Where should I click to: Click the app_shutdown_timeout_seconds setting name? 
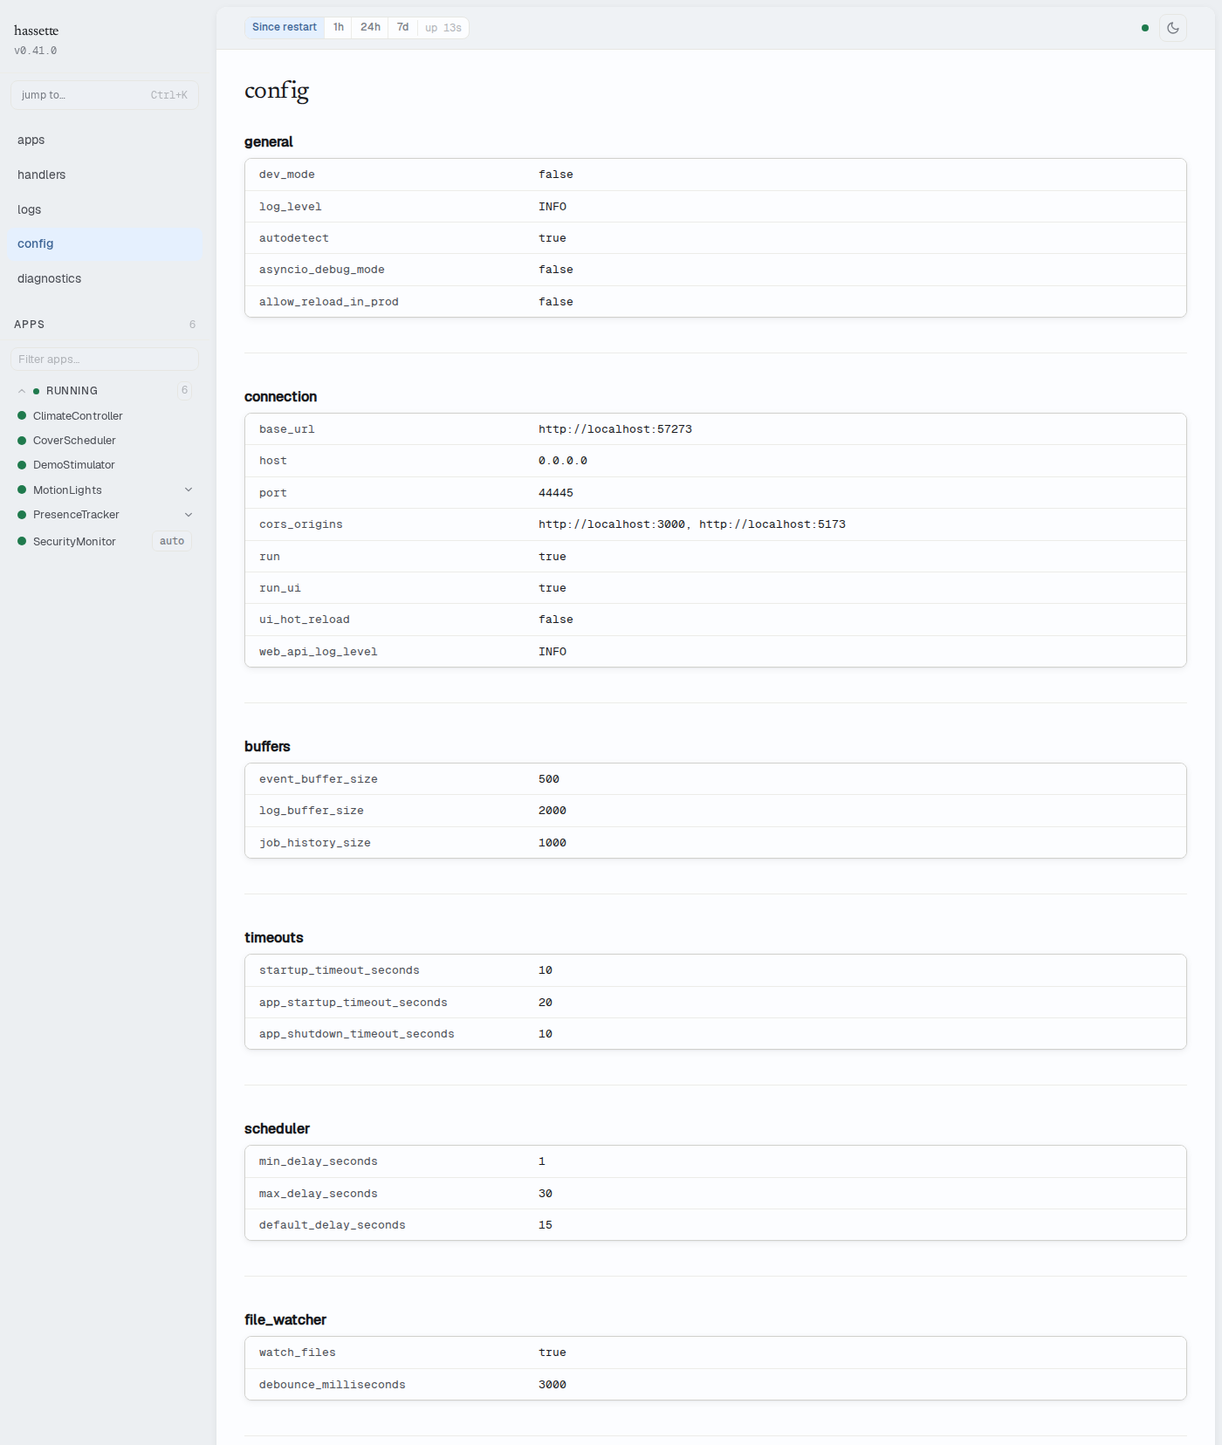(357, 1034)
